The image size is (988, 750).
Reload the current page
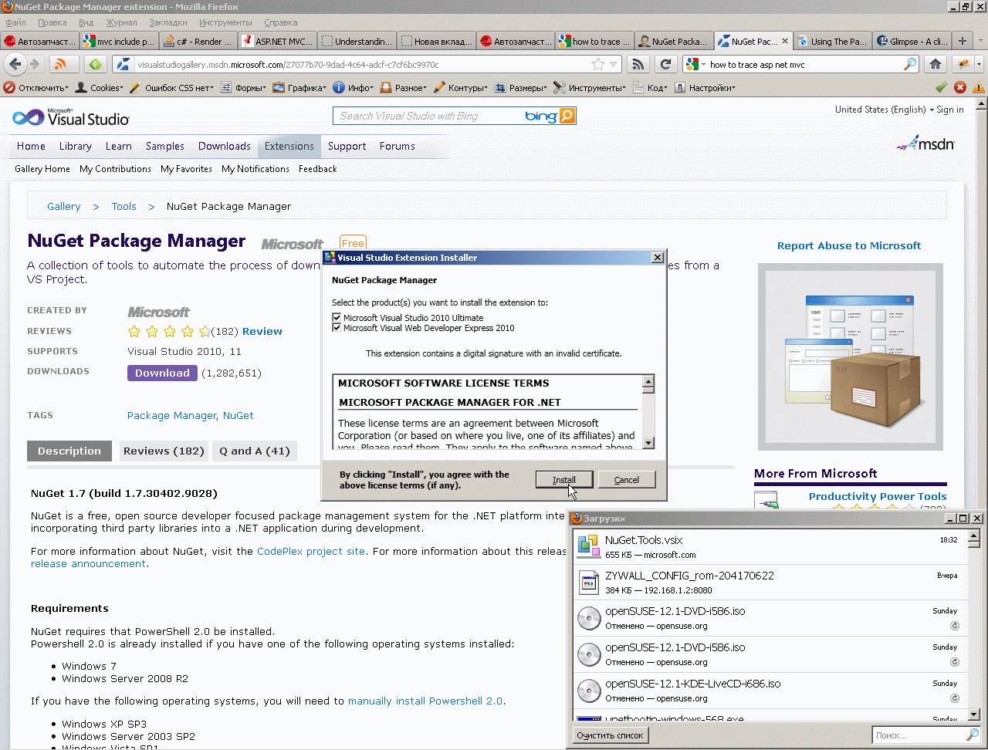(665, 65)
